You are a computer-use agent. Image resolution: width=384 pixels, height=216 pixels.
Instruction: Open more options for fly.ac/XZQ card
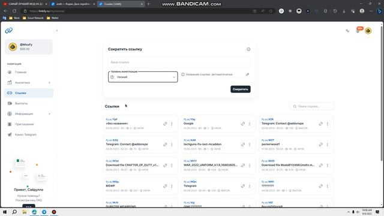tap(172, 145)
